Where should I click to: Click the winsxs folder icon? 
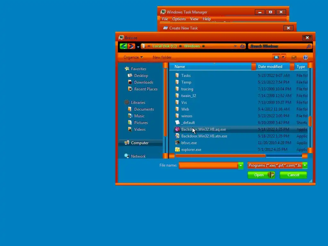[x=177, y=116]
